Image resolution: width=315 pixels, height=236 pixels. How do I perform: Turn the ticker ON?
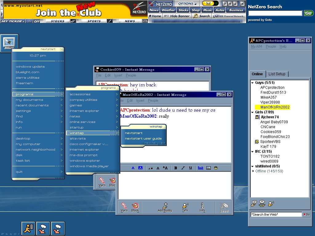pos(29,21)
